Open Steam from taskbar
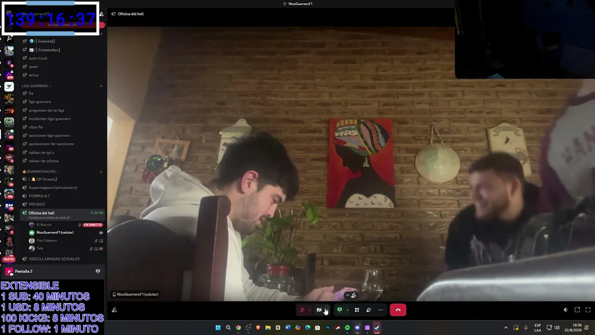This screenshot has height=335, width=595. coord(377,328)
